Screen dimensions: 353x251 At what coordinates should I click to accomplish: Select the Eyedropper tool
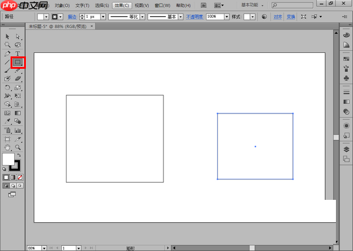tap(7, 121)
